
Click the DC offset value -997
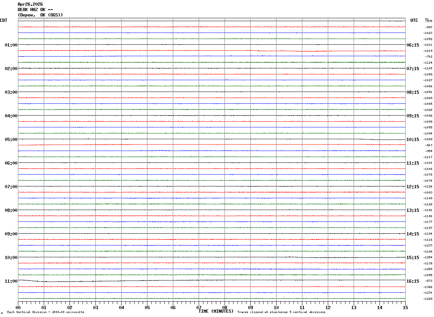(x=428, y=27)
